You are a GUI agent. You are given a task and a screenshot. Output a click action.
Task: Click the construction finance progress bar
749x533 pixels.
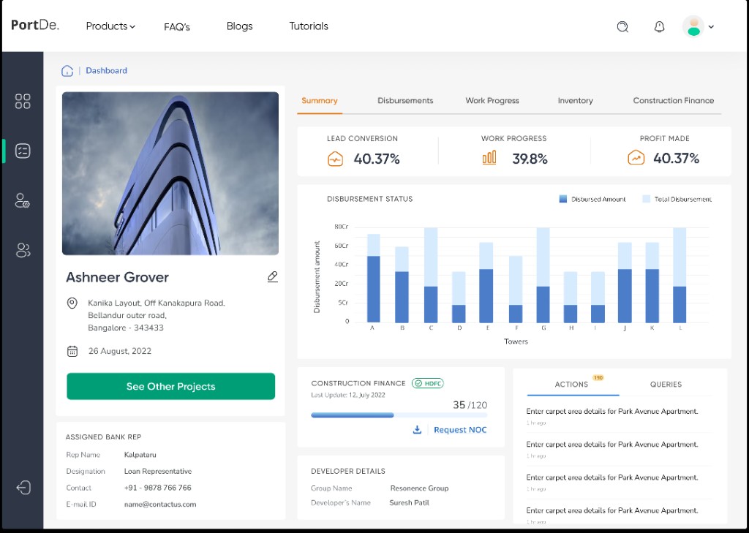coord(399,415)
